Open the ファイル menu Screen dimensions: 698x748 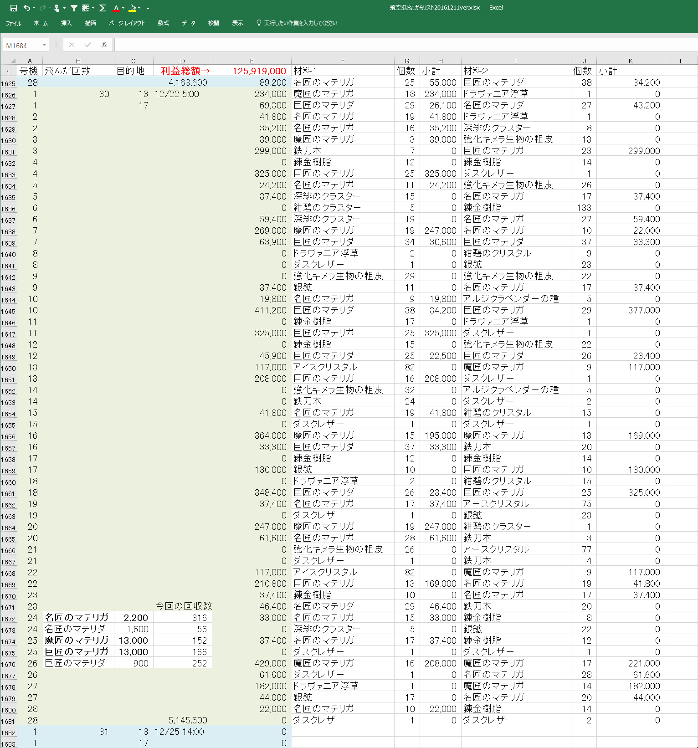click(x=13, y=23)
